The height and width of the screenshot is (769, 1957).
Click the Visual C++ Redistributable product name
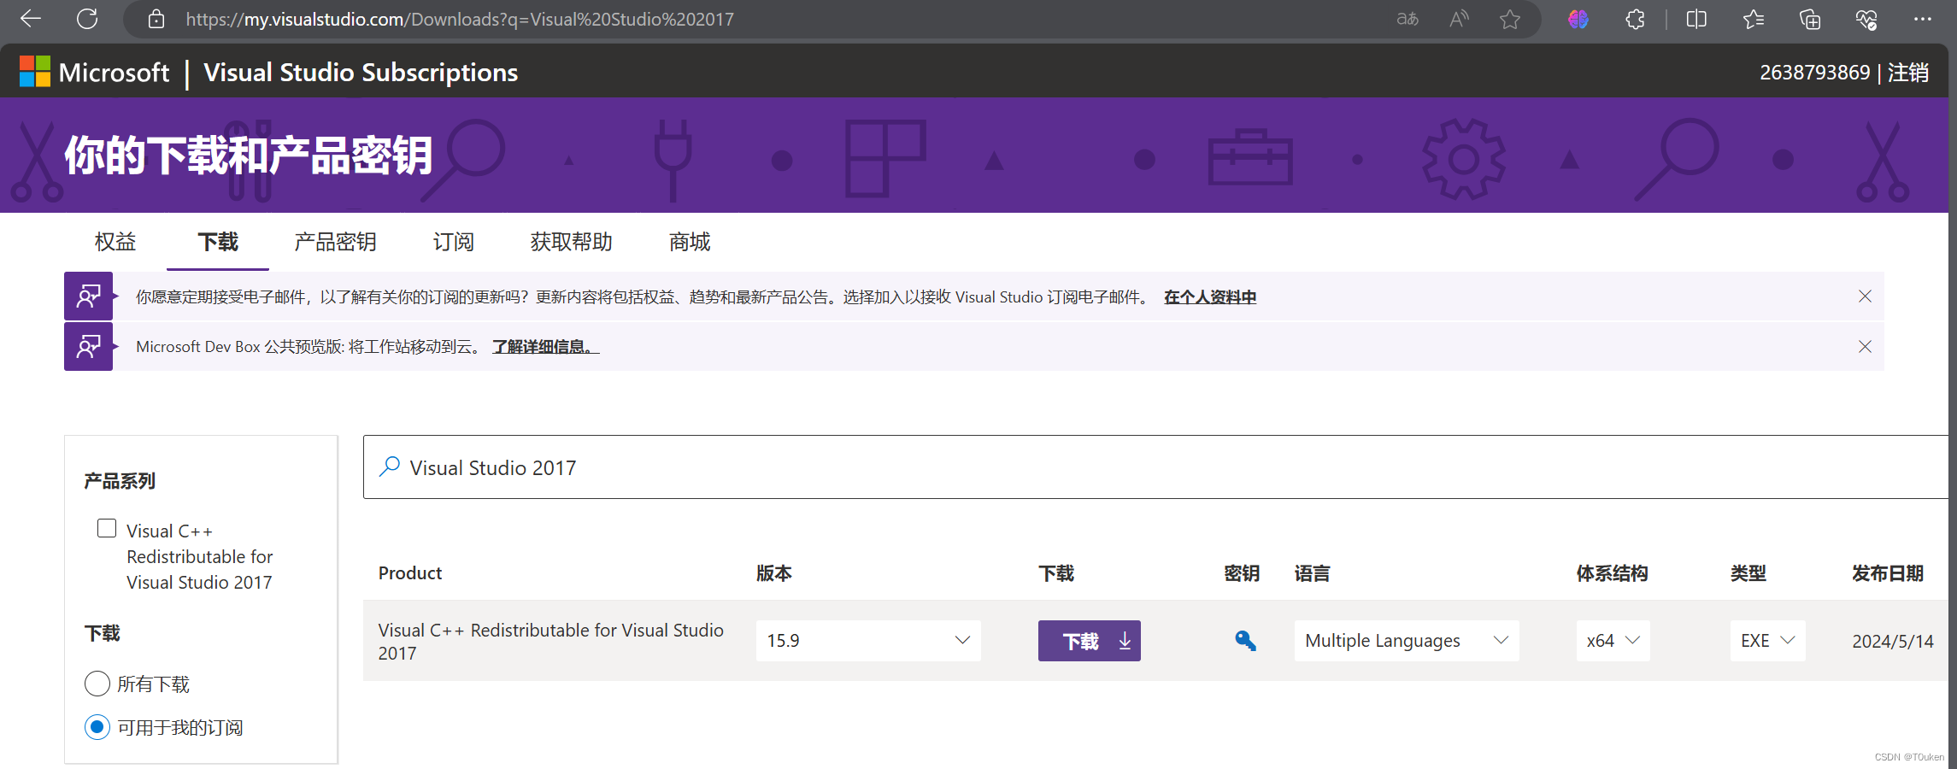(551, 641)
